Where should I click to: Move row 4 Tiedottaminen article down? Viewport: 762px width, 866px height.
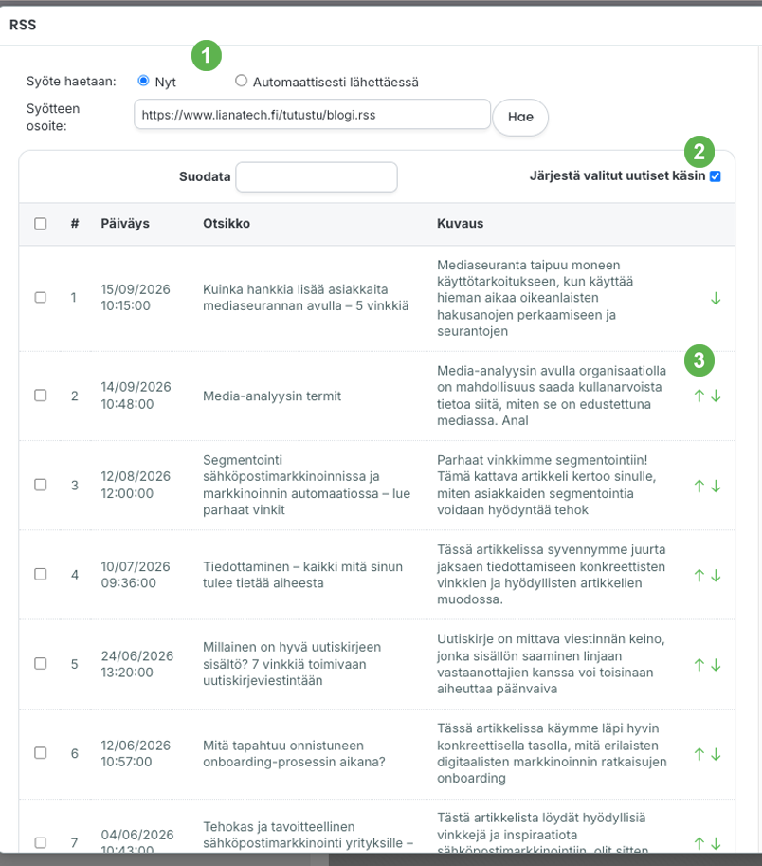[x=716, y=575]
